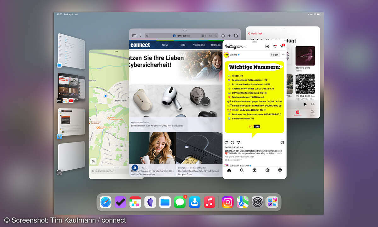This screenshot has height=227, width=378.
Task: Go back in Safari window
Action: 140,36
